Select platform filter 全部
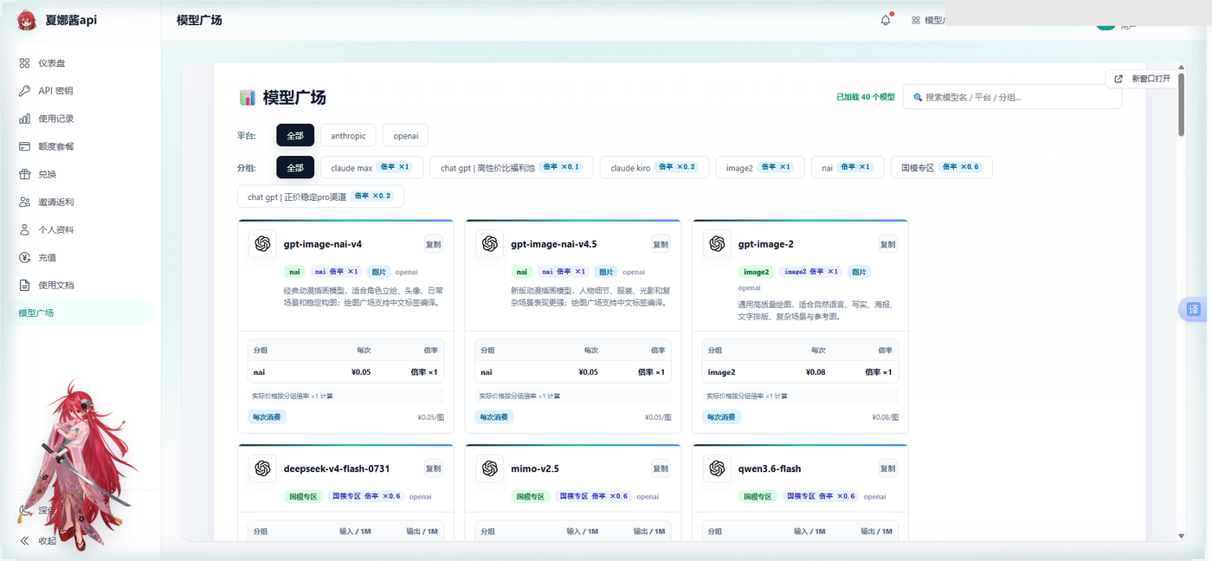The width and height of the screenshot is (1212, 561). (x=295, y=135)
